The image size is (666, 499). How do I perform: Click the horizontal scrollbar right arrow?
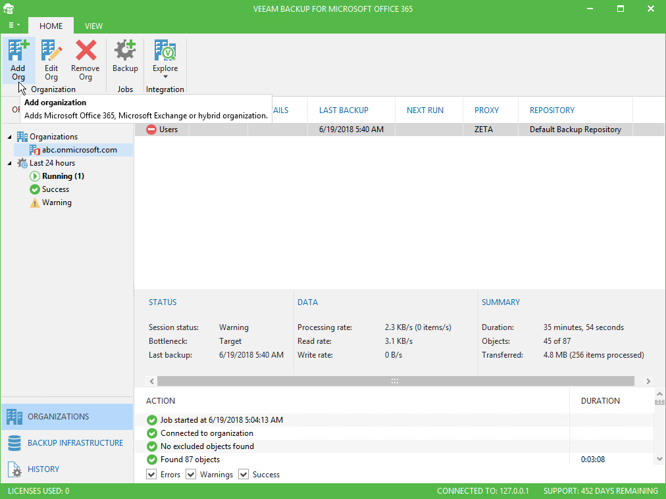648,381
